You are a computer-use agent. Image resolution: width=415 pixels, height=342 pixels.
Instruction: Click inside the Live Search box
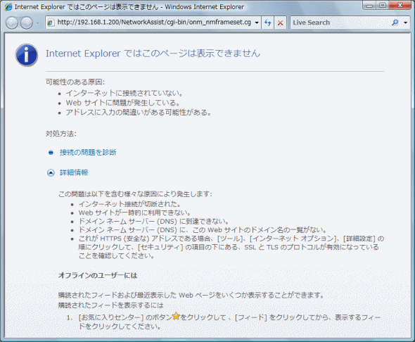pyautogui.click(x=340, y=23)
